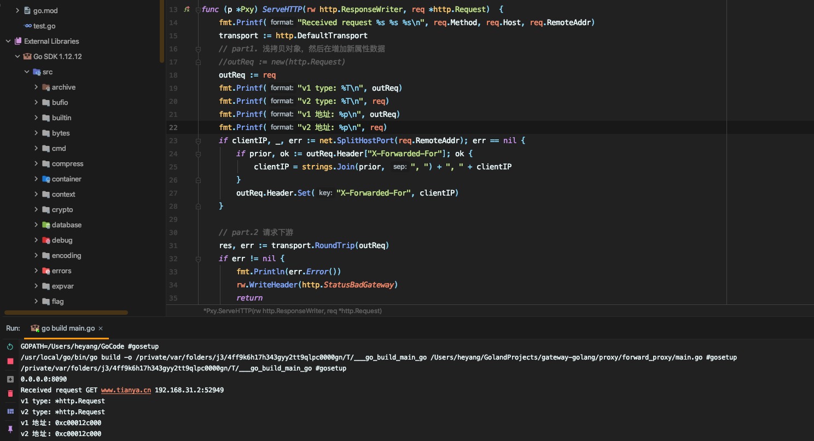The image size is (814, 441).
Task: Click line number 22 in the gutter
Action: (x=173, y=127)
